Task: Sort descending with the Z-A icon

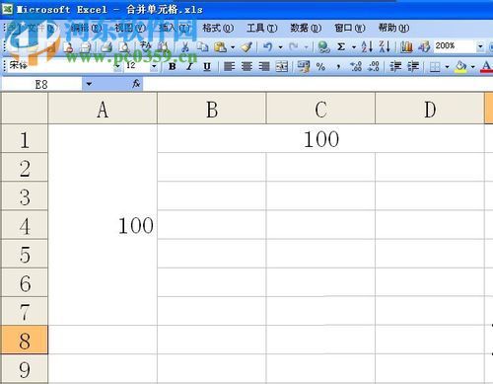Action: pos(385,47)
